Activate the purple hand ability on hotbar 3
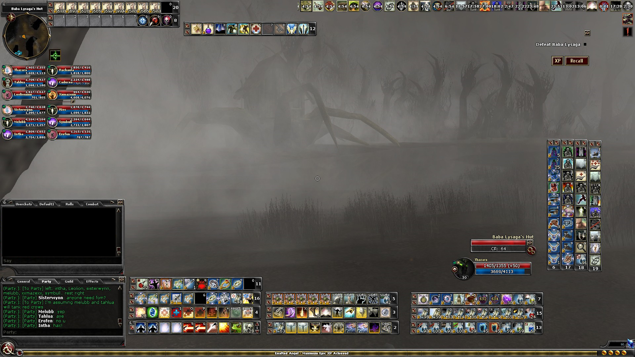Screen dimensions: 635x357 point(290,313)
